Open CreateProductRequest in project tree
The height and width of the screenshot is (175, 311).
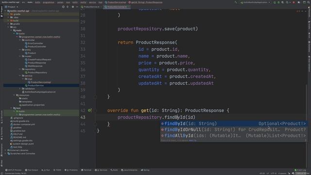click(38, 59)
